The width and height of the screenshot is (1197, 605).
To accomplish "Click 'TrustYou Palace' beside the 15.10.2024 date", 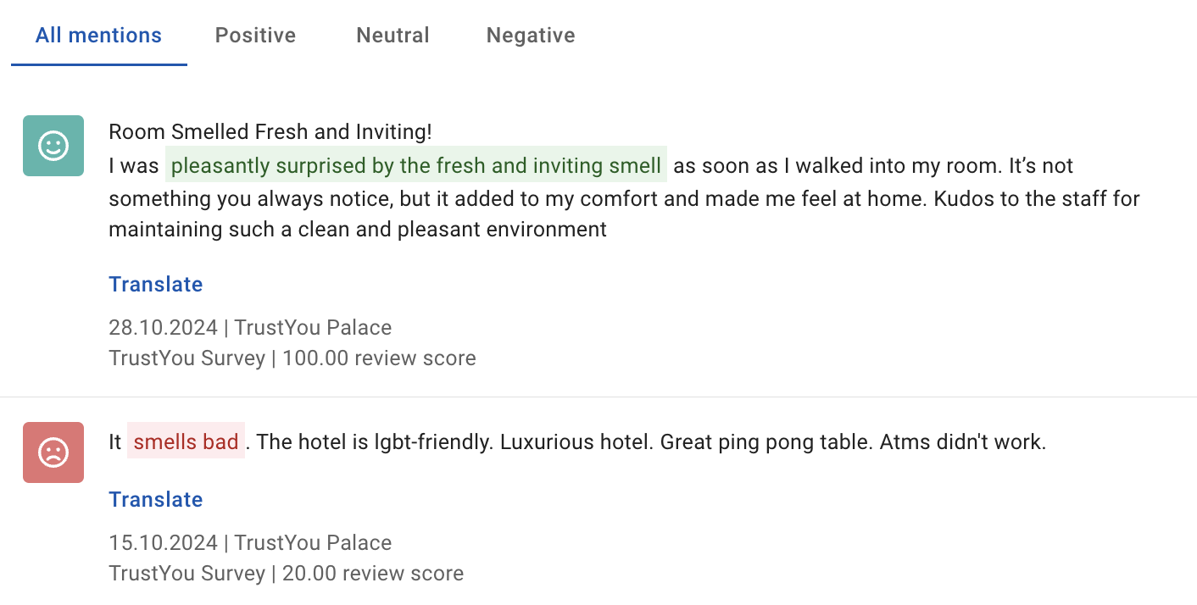I will [313, 543].
